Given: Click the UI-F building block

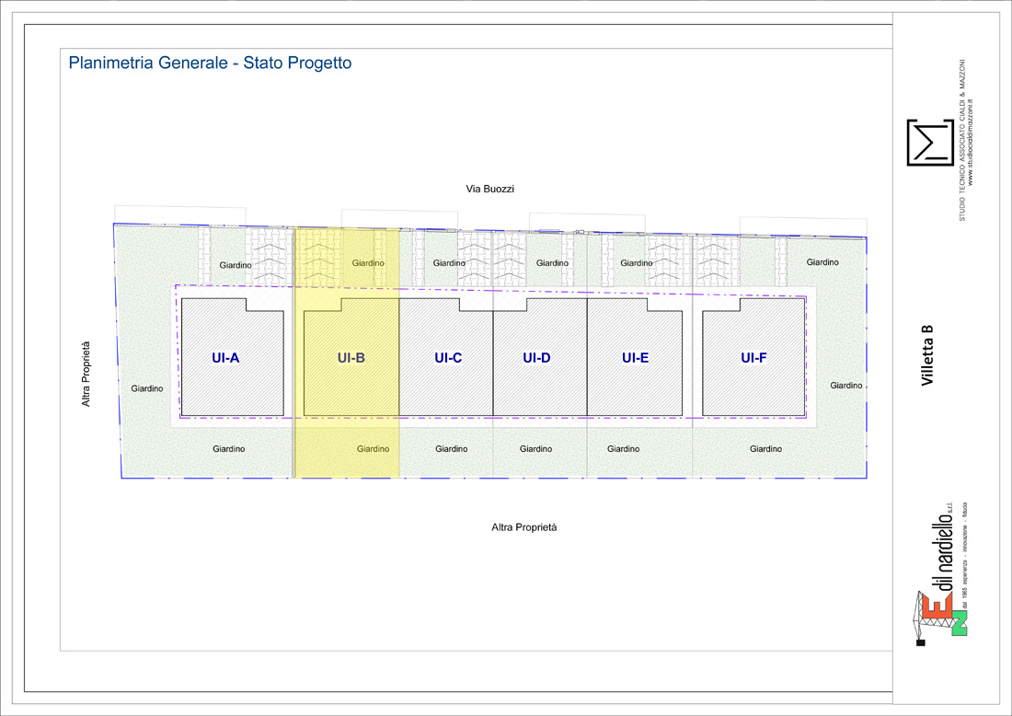Looking at the screenshot, I should [753, 358].
